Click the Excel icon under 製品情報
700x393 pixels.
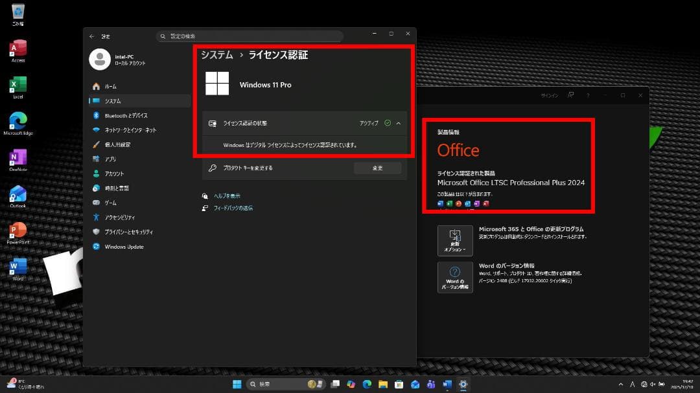(x=449, y=203)
